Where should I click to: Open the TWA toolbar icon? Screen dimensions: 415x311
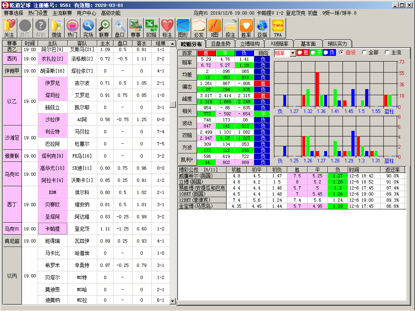(278, 28)
